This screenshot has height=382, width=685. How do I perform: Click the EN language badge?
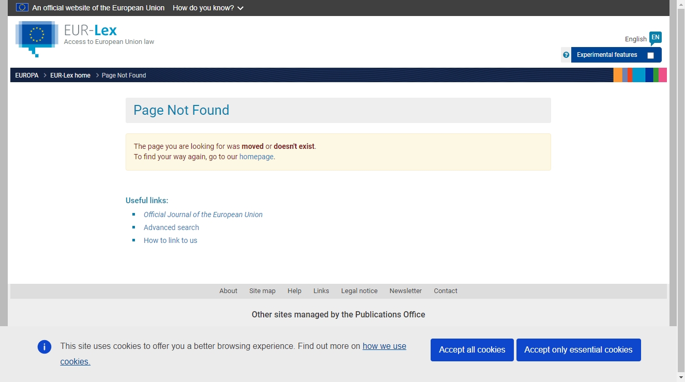tap(655, 37)
